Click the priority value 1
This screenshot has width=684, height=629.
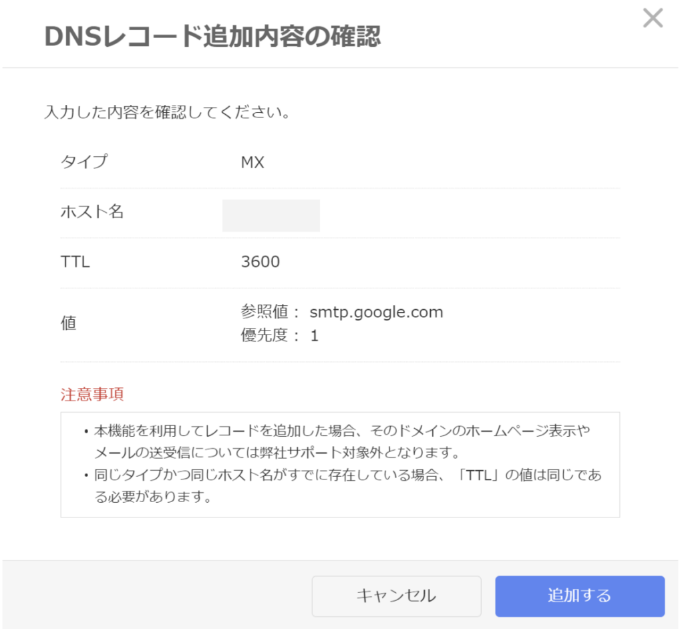315,336
